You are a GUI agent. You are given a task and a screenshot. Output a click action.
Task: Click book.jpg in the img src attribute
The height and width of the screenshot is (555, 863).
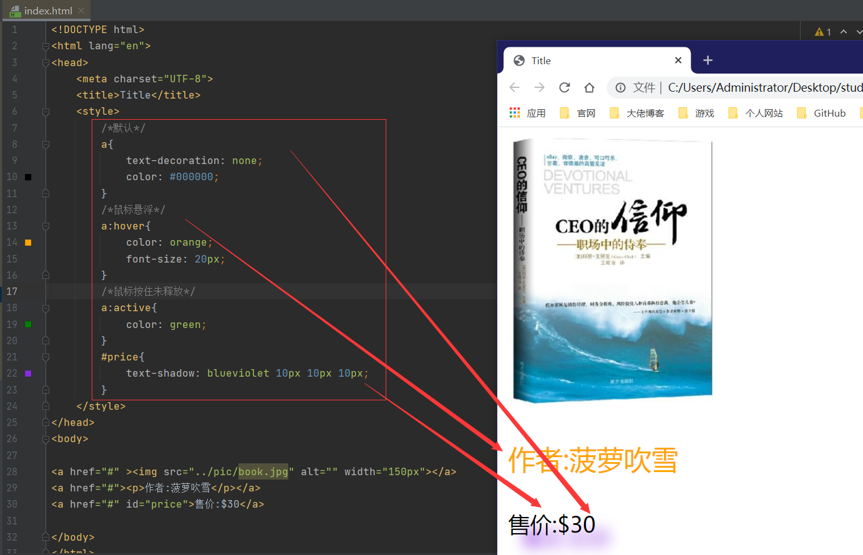pyautogui.click(x=263, y=471)
